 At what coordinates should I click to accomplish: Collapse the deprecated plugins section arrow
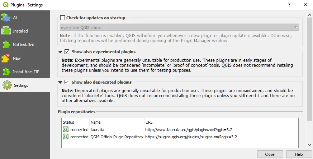pos(61,83)
